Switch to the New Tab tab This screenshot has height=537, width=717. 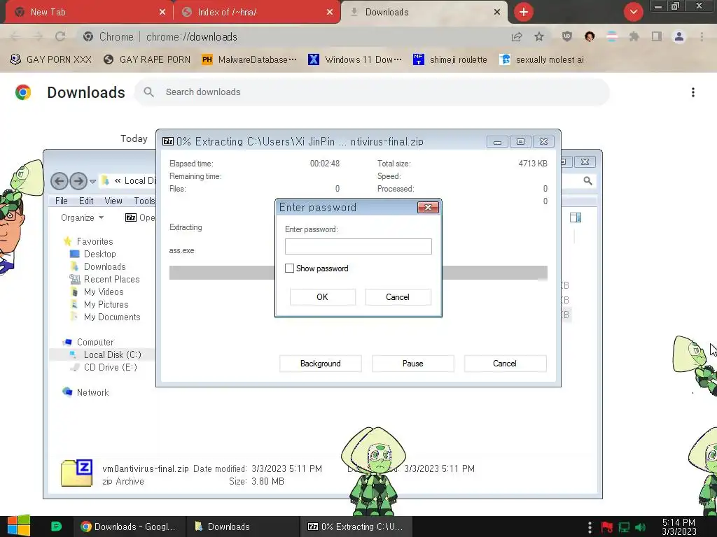point(88,13)
